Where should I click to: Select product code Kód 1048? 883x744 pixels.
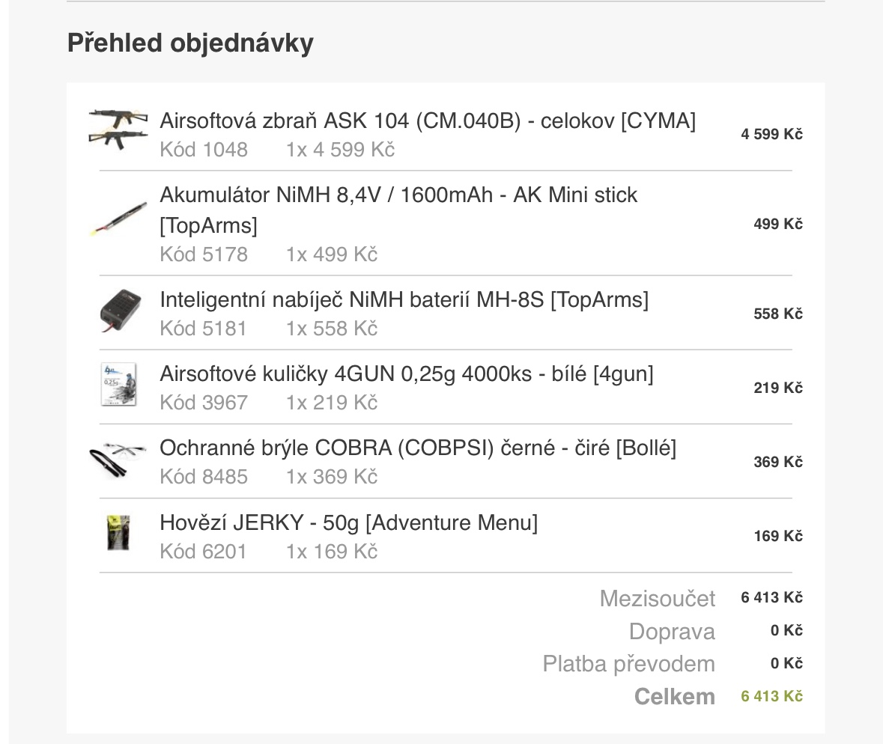tap(204, 150)
